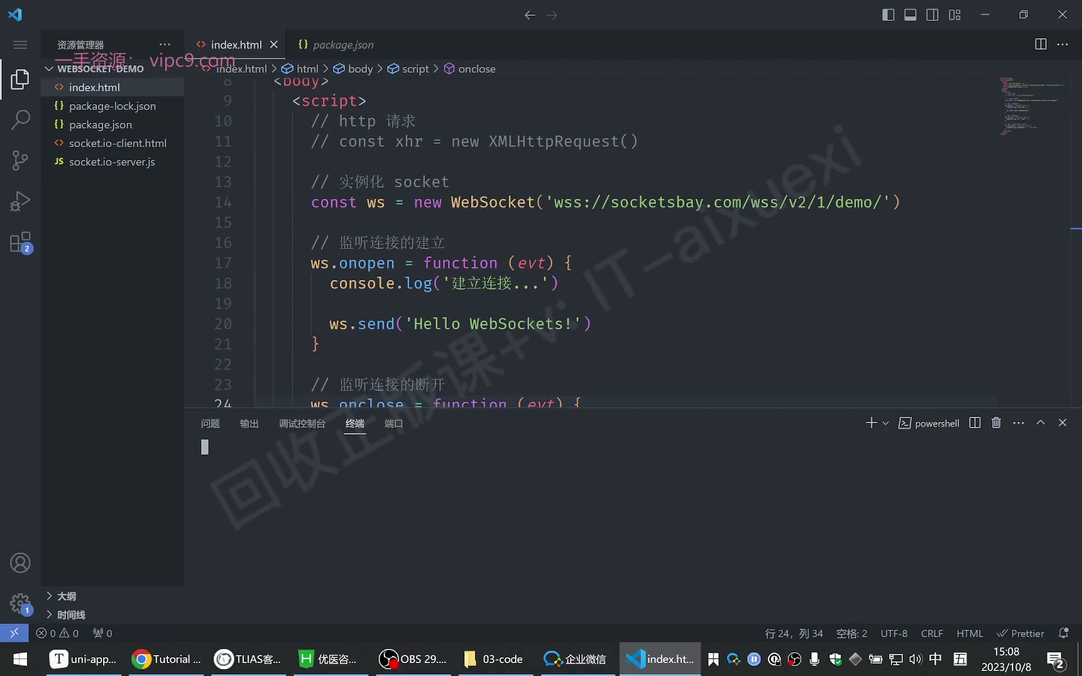Open the Run and Debug view
Screen dimensions: 1082x676
(x=20, y=201)
